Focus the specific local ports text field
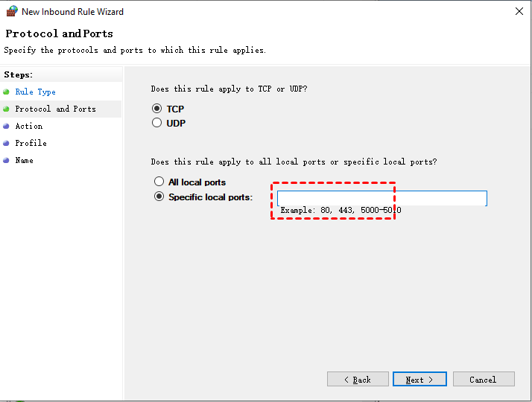Image resolution: width=532 pixels, height=402 pixels. pyautogui.click(x=381, y=198)
